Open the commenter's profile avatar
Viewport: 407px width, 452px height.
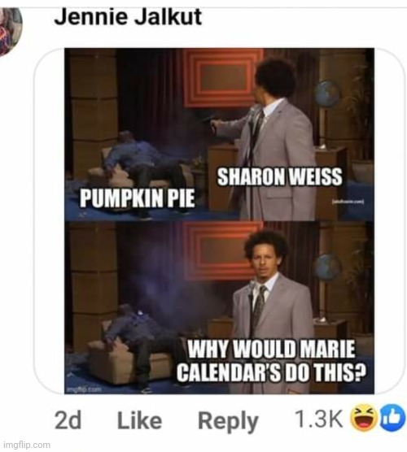pyautogui.click(x=10, y=30)
